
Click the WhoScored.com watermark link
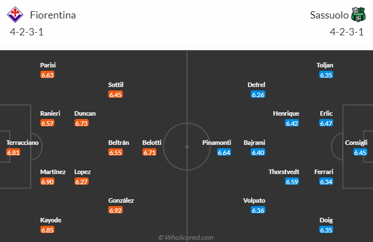point(186,238)
